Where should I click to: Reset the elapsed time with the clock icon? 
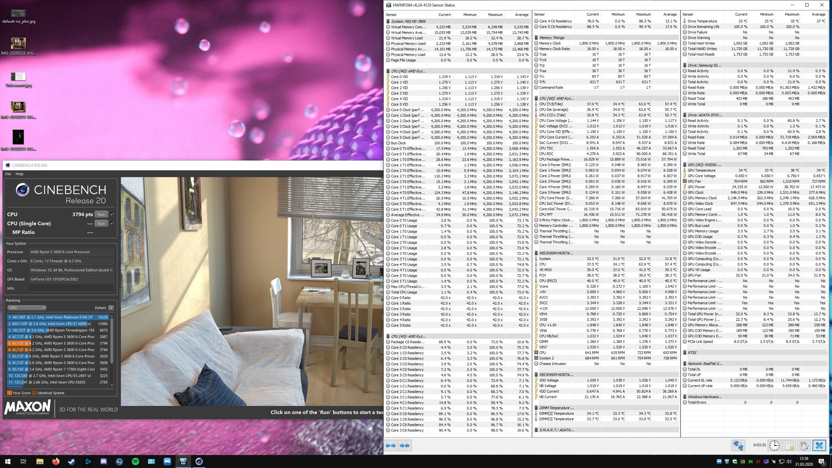click(x=774, y=445)
